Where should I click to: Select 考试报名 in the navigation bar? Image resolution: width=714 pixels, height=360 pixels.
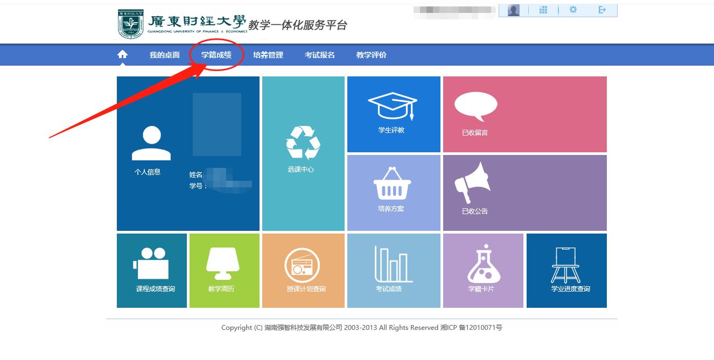point(320,55)
